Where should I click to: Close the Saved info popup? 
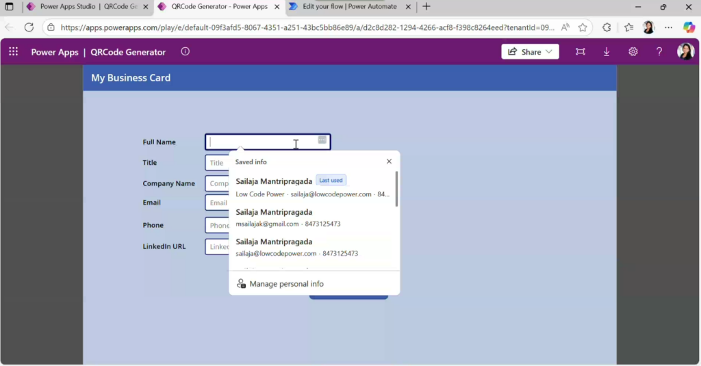[389, 162]
